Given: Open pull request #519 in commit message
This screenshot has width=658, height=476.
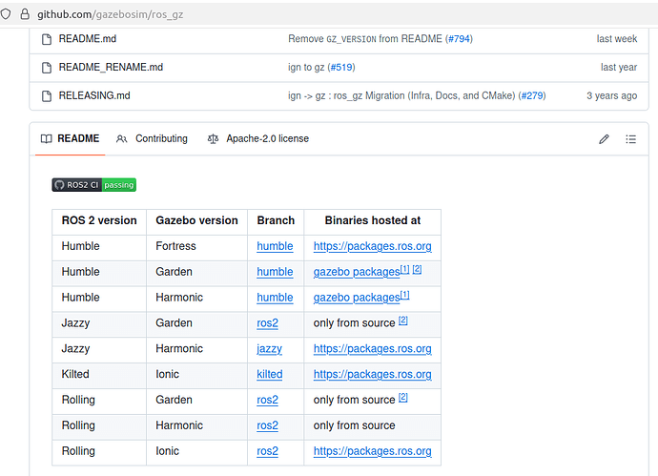Looking at the screenshot, I should 341,68.
